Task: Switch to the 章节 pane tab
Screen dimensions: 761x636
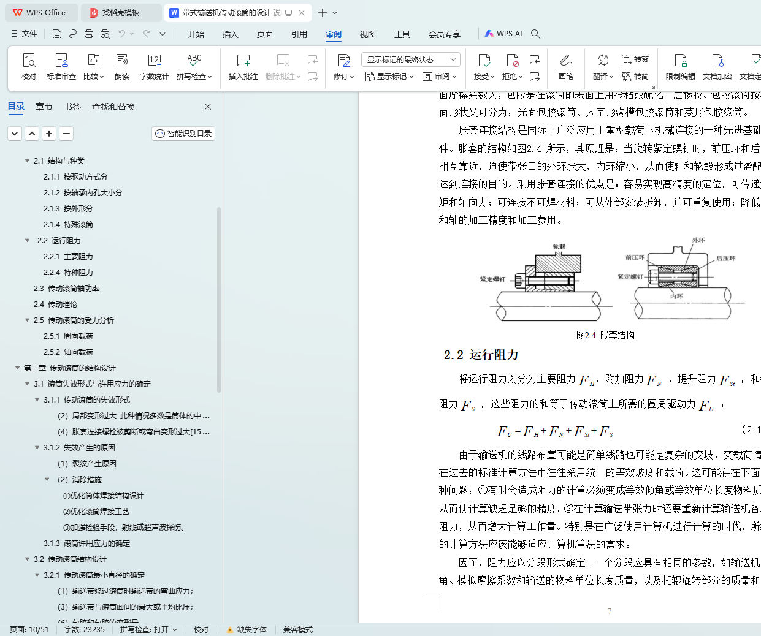Action: [44, 107]
